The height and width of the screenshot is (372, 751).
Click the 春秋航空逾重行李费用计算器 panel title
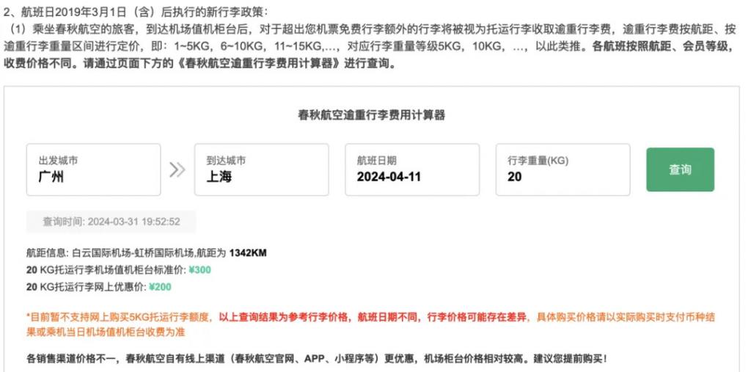coord(371,115)
